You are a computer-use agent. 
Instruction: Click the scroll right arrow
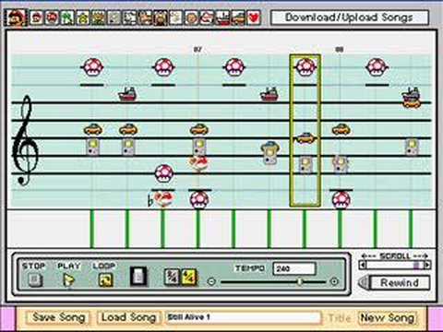click(427, 265)
